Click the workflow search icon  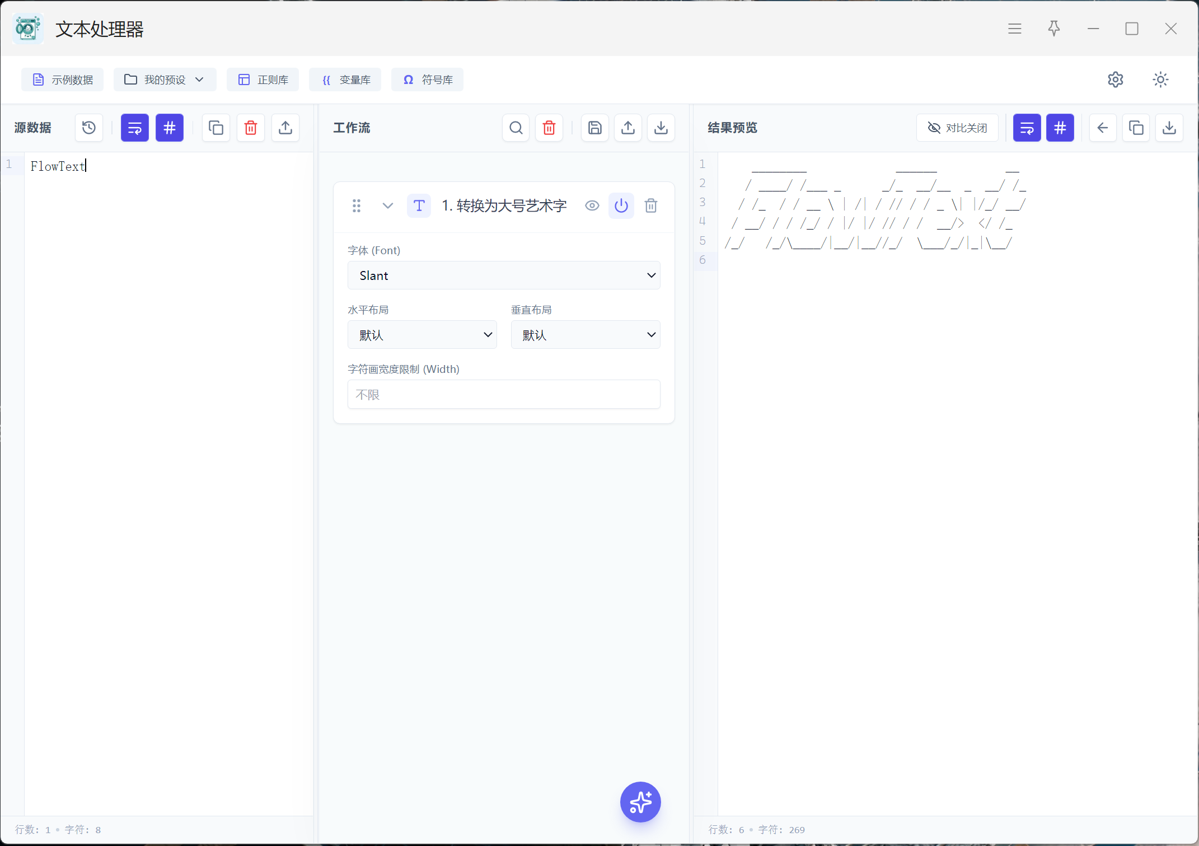point(516,128)
